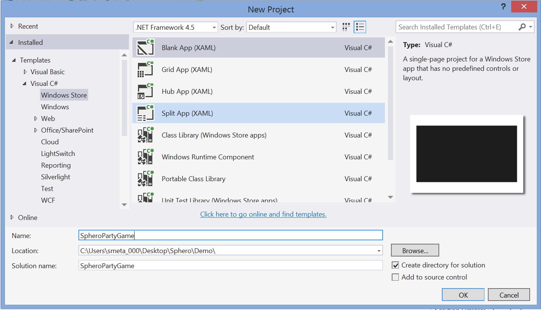Expand the Web tree node
This screenshot has height=310, width=541.
(35, 119)
